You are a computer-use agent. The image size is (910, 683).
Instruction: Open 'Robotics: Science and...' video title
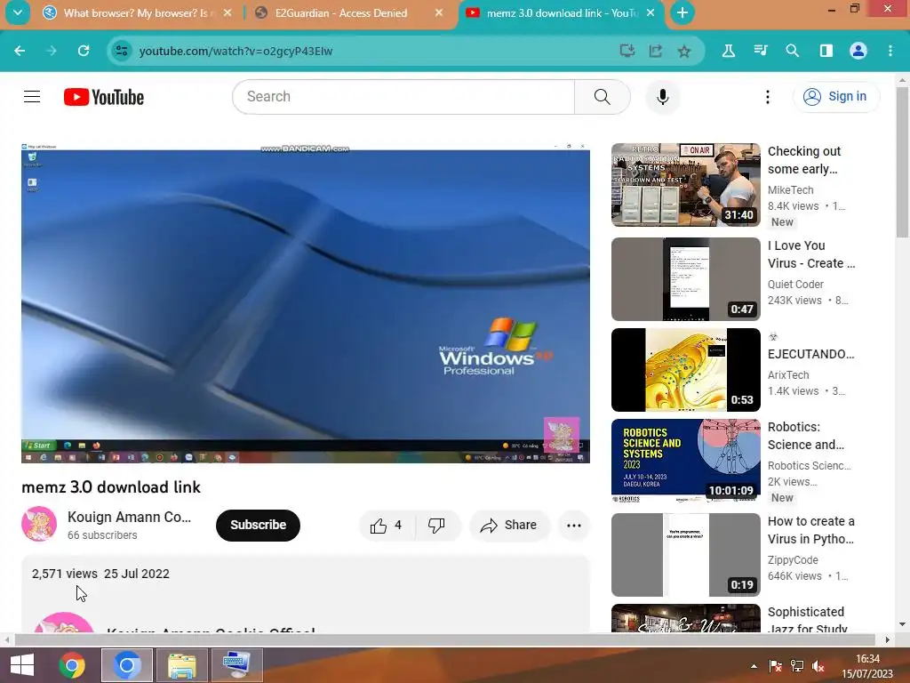(805, 436)
